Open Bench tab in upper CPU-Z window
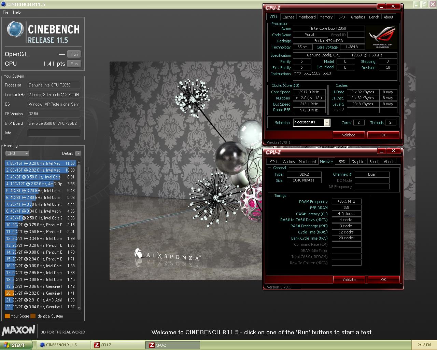The height and width of the screenshot is (350, 437). (374, 17)
